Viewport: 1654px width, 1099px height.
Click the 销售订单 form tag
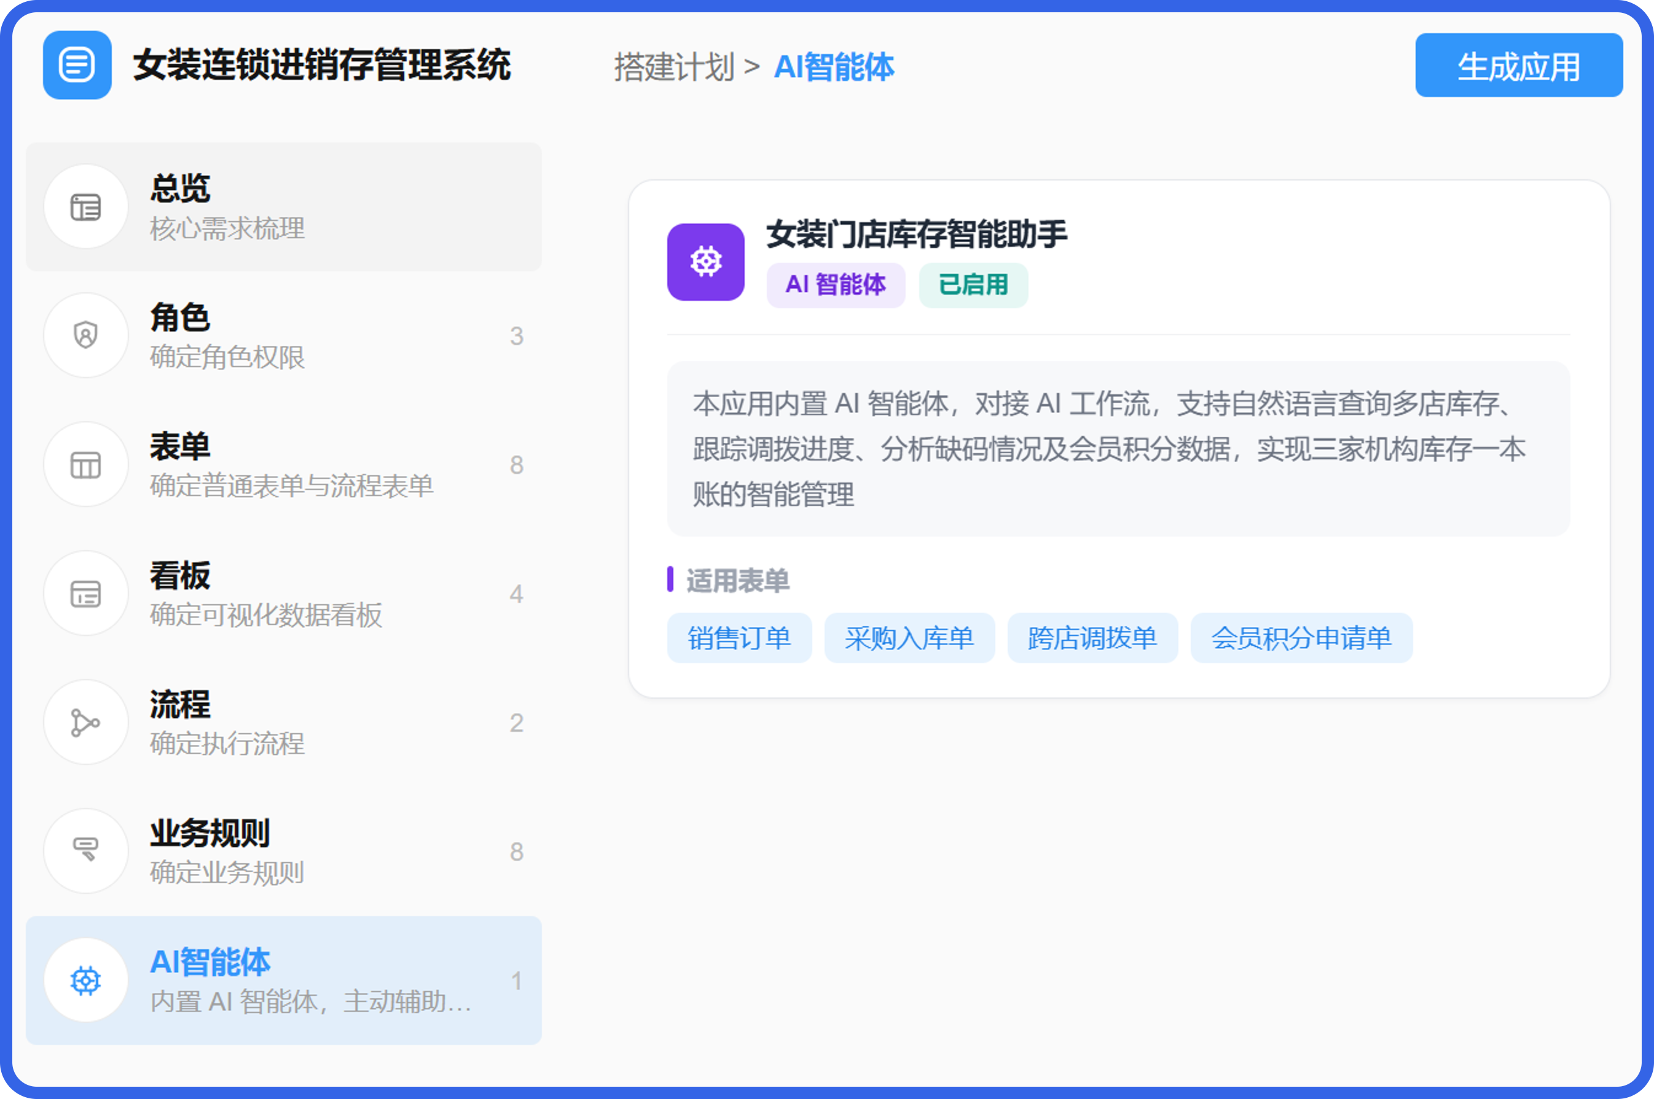tap(739, 638)
